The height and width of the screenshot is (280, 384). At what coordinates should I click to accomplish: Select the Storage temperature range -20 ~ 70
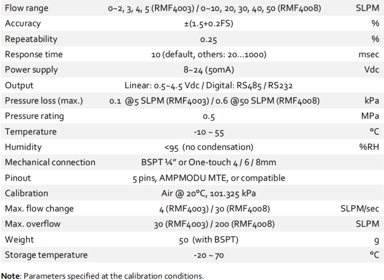pos(209,255)
